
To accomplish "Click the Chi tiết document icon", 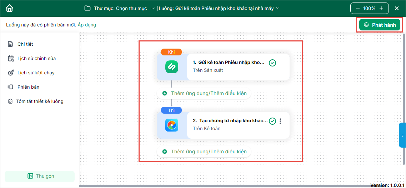I will (10, 44).
